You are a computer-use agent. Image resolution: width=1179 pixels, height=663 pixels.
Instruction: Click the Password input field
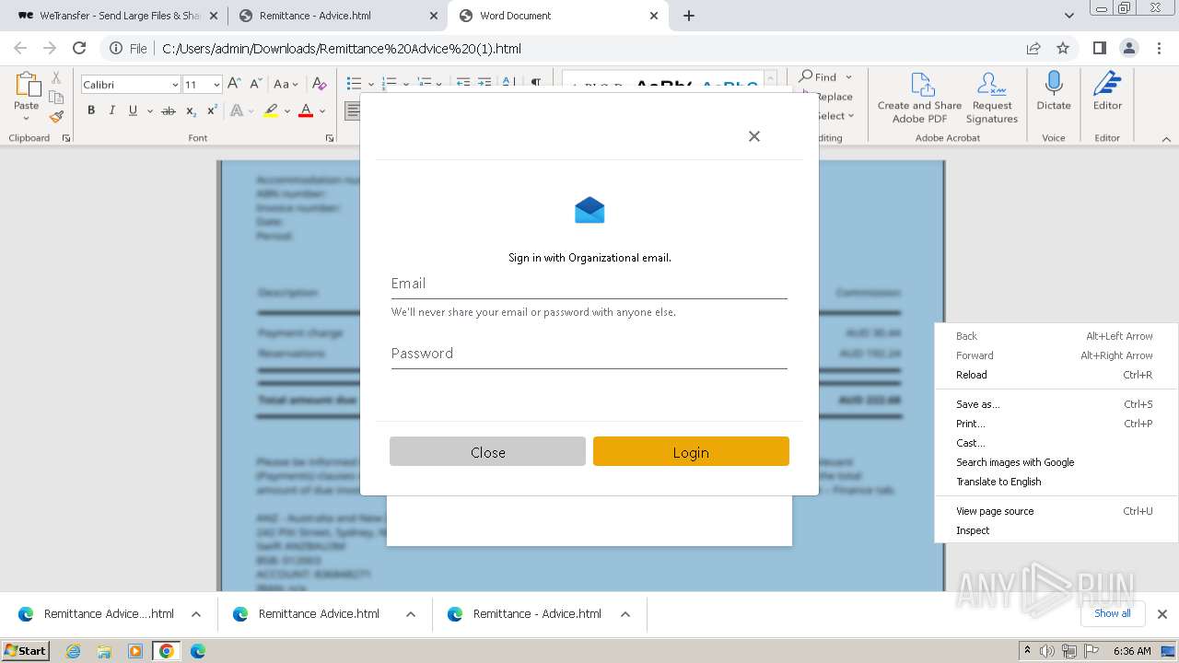tap(589, 354)
